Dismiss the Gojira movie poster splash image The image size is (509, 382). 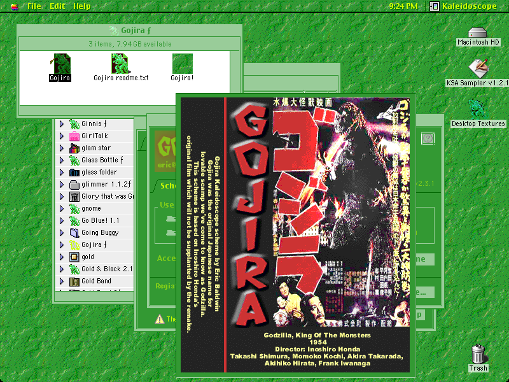click(x=296, y=236)
